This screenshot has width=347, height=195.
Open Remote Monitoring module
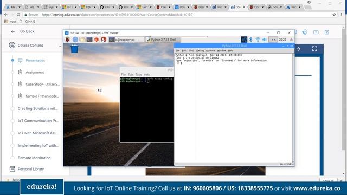[x=34, y=158]
